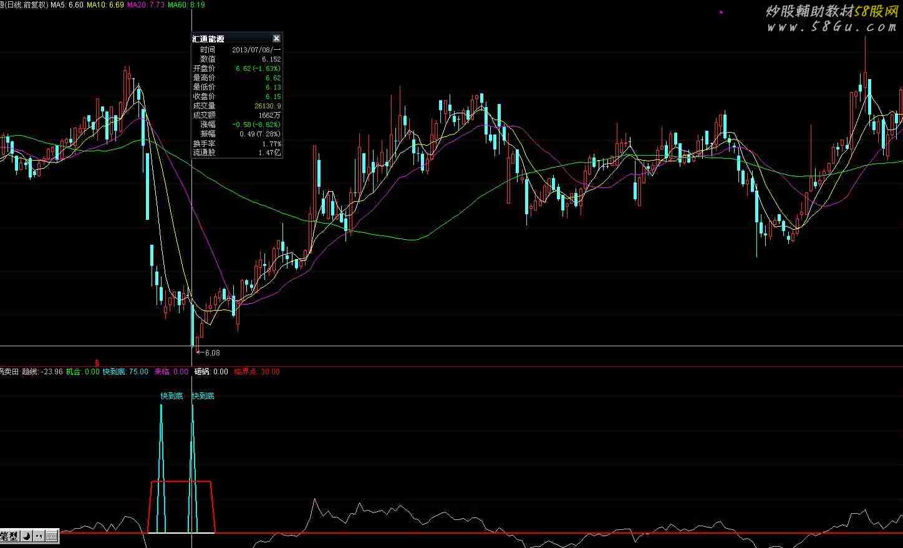Click the 机会 indicator label
This screenshot has width=903, height=548.
click(x=82, y=372)
